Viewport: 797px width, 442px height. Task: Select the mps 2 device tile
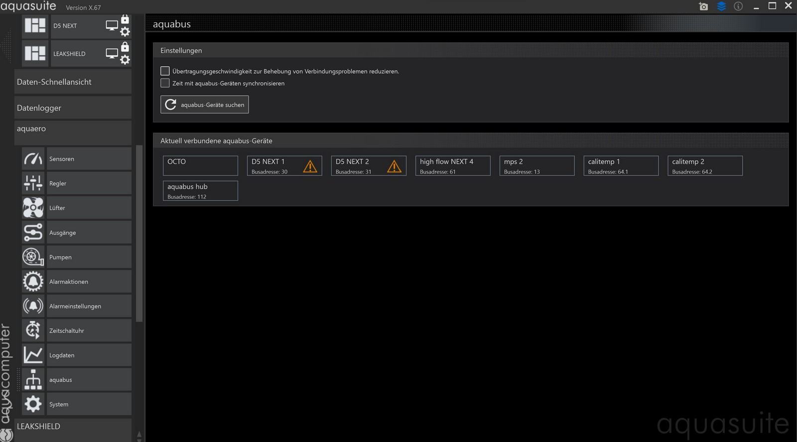coord(537,165)
